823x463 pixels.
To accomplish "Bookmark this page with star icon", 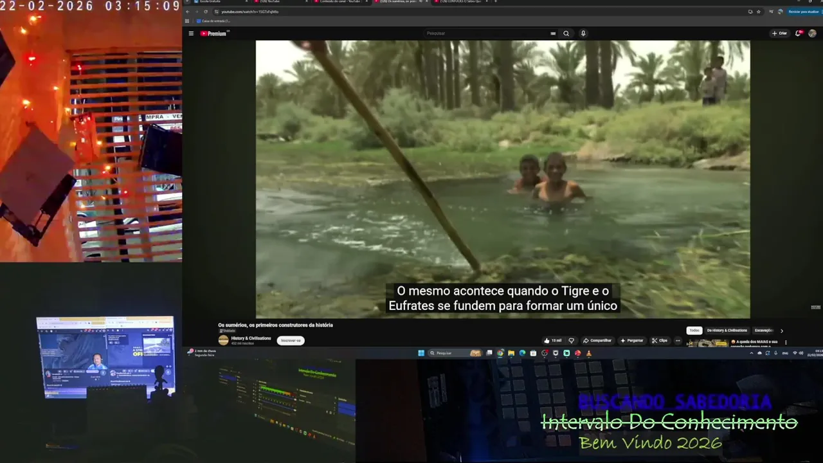I will click(758, 12).
